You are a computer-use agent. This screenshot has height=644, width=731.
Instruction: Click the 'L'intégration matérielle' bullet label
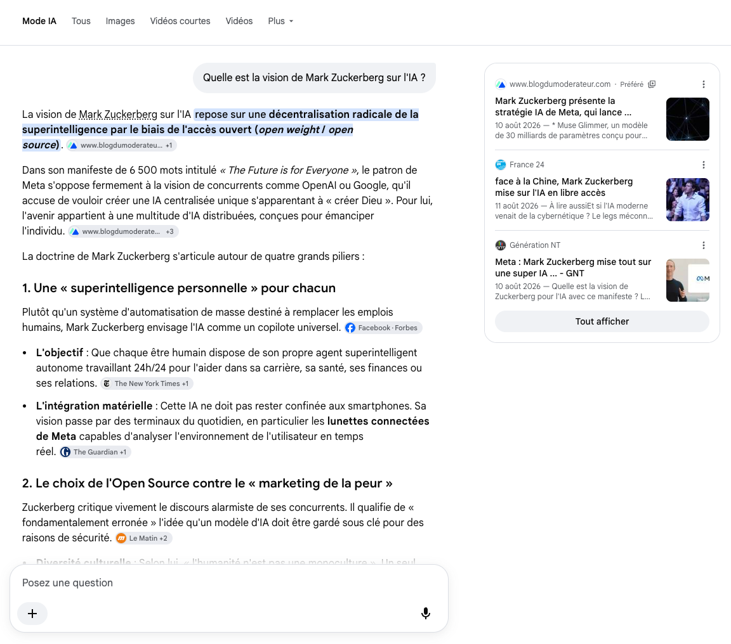tap(94, 406)
